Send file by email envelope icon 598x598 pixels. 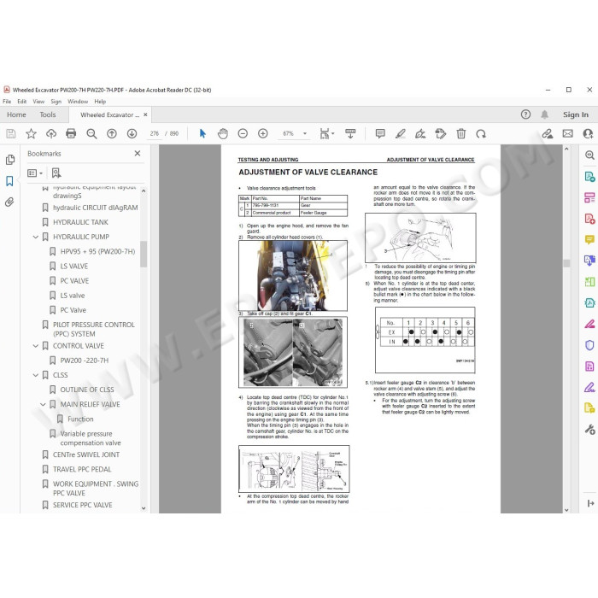click(x=568, y=133)
